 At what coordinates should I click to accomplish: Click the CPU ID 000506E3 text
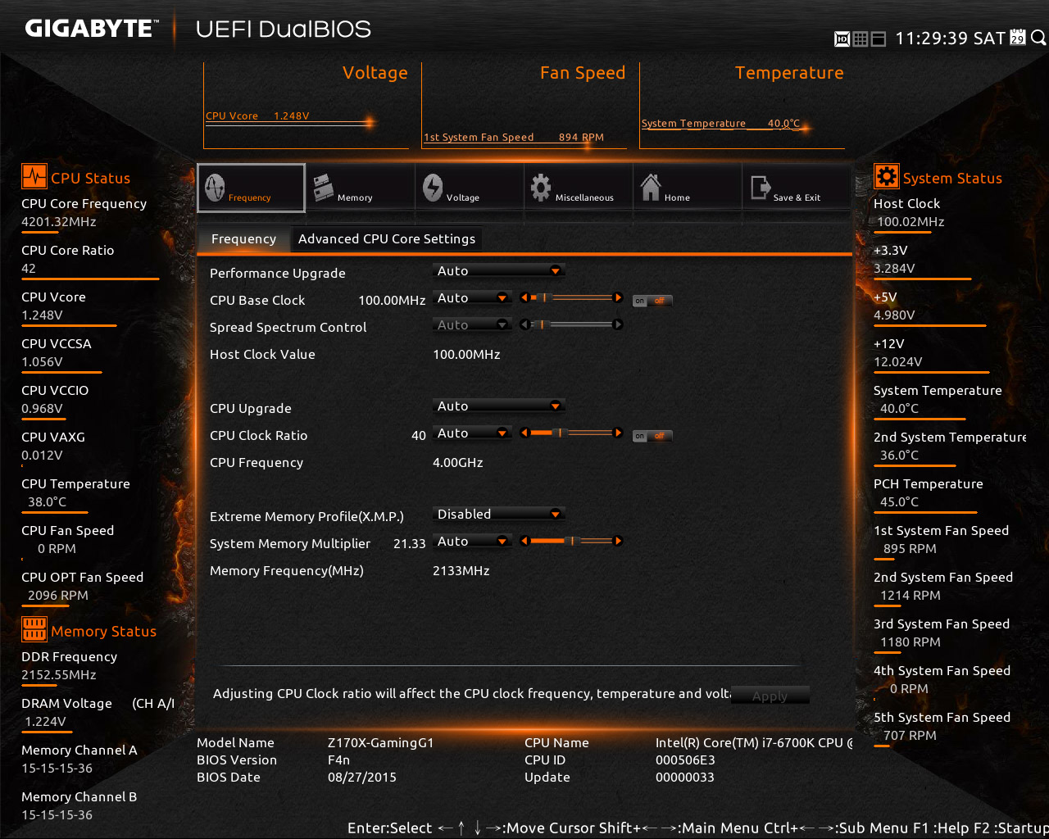point(685,760)
